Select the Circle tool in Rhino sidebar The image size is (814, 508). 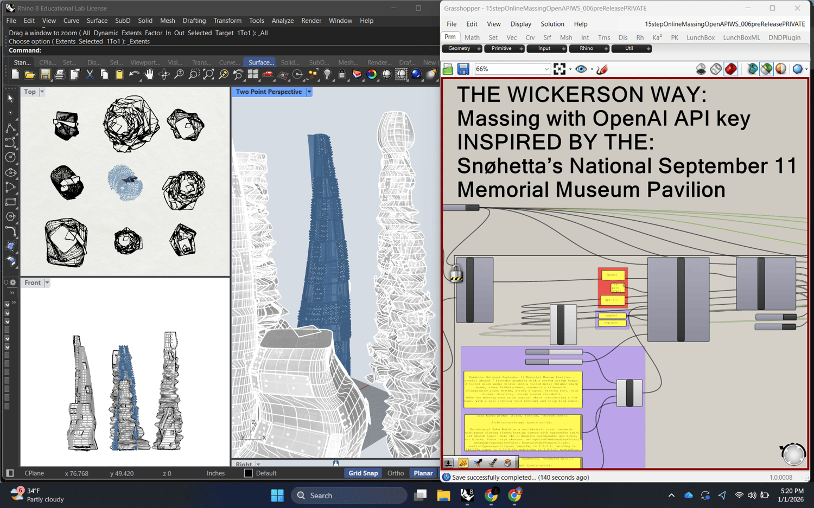click(10, 157)
